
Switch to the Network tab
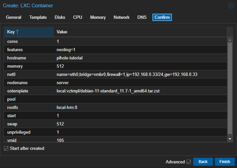click(x=122, y=17)
